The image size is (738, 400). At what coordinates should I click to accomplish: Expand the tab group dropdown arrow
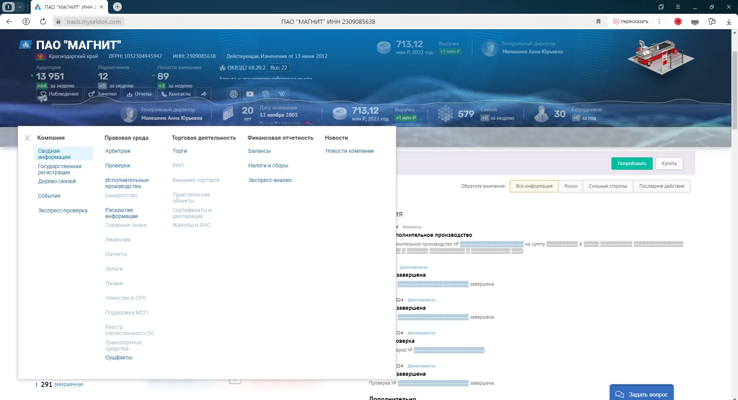tap(20, 7)
